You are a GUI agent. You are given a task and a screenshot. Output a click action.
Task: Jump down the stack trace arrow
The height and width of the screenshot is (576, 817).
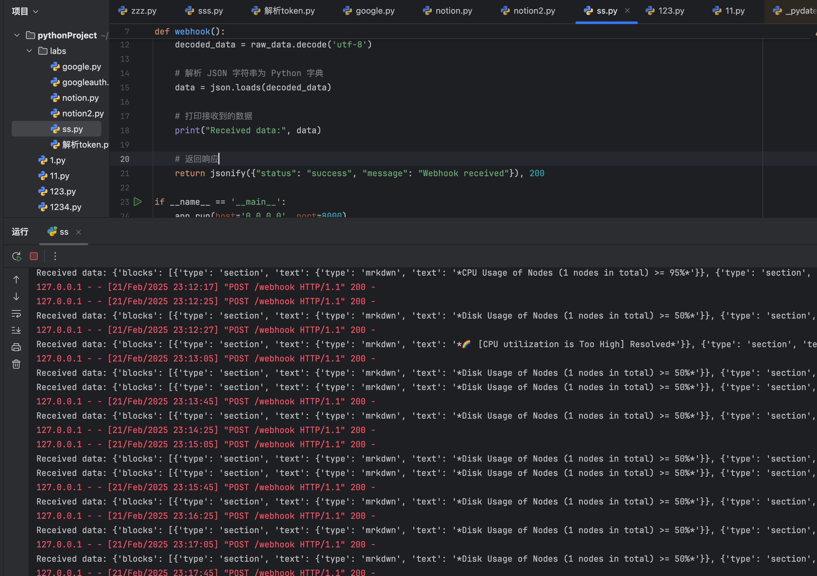(16, 297)
